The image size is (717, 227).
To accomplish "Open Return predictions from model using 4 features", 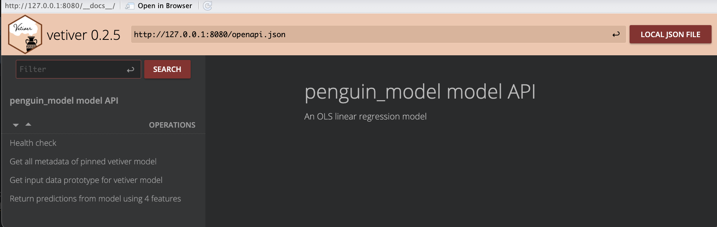I will click(x=95, y=199).
